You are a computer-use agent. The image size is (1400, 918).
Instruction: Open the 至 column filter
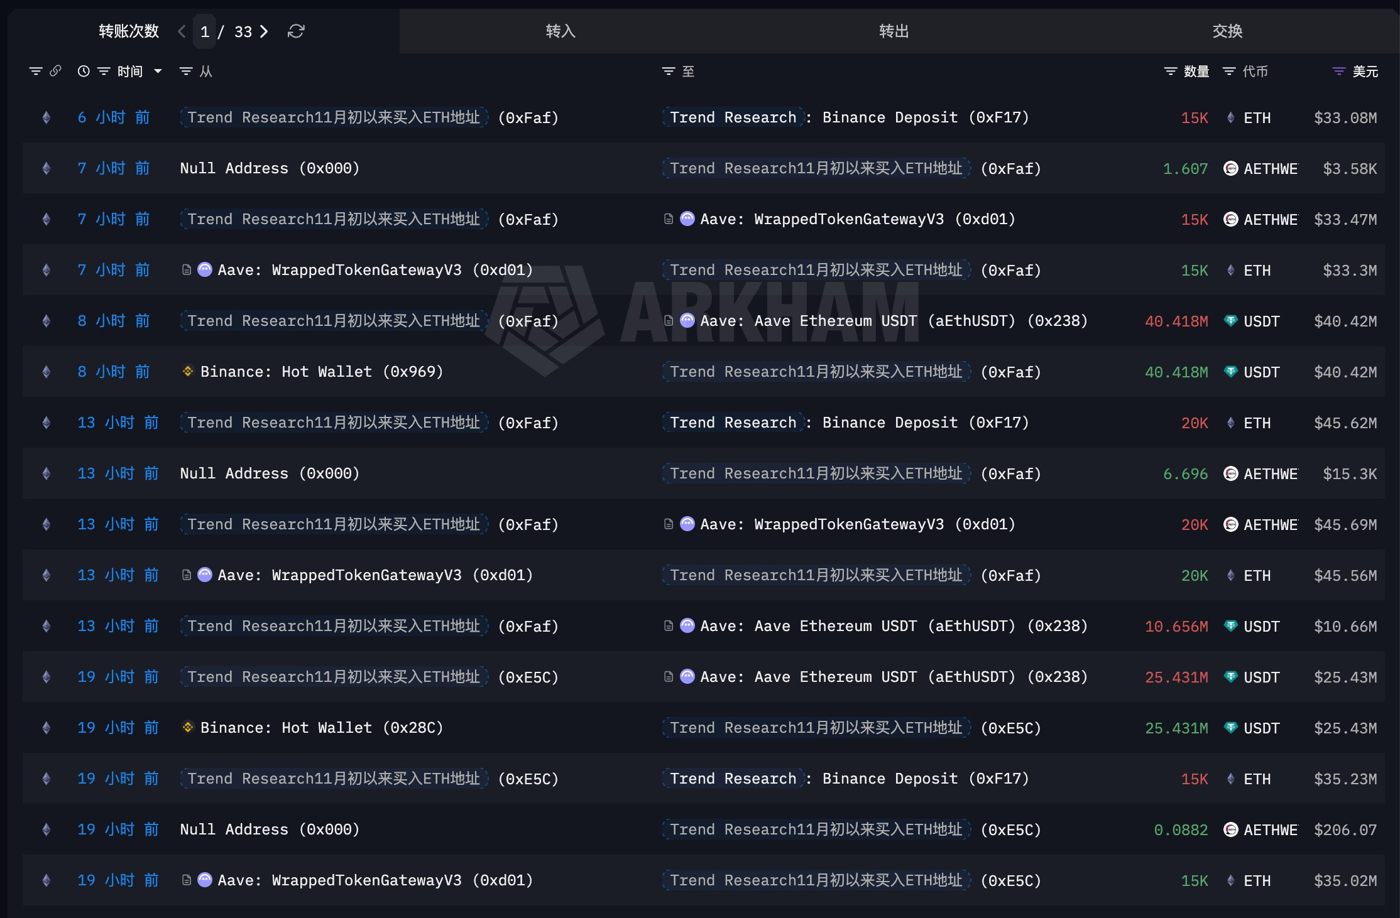669,72
